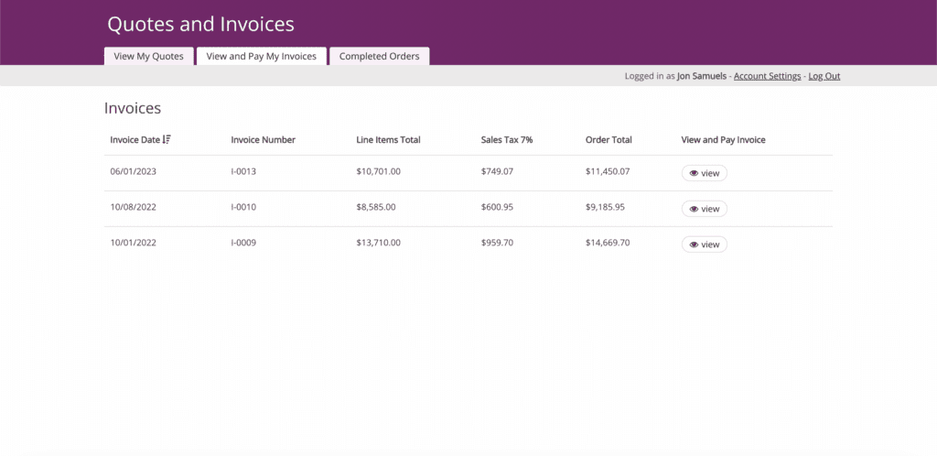Click the Line Items Total column header

pos(388,140)
